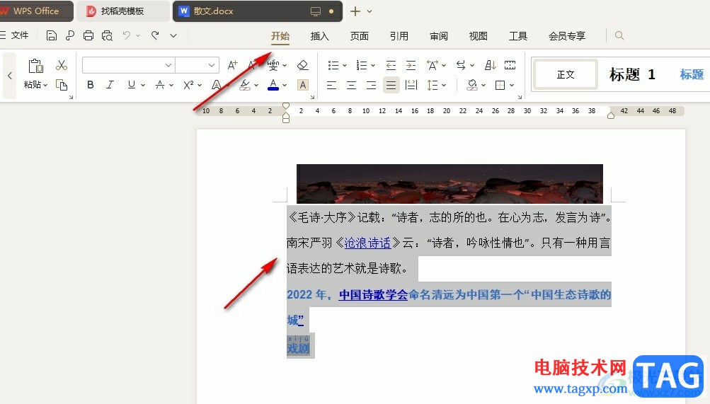Open the 插入 tab
The width and height of the screenshot is (710, 404).
(320, 36)
